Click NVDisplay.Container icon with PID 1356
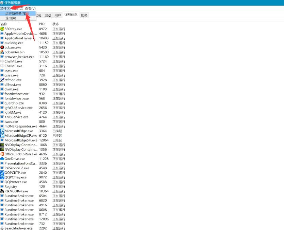Image resolution: width=284 pixels, height=230 pixels. (x=2, y=149)
